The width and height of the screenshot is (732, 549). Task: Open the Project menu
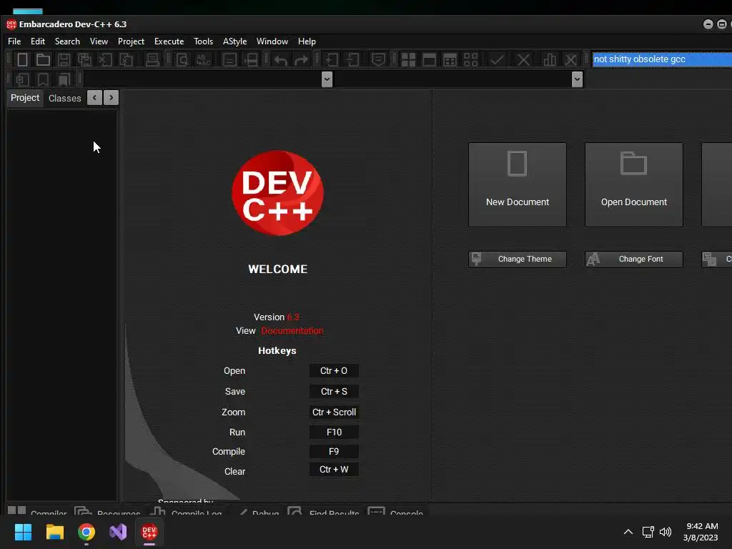[132, 41]
